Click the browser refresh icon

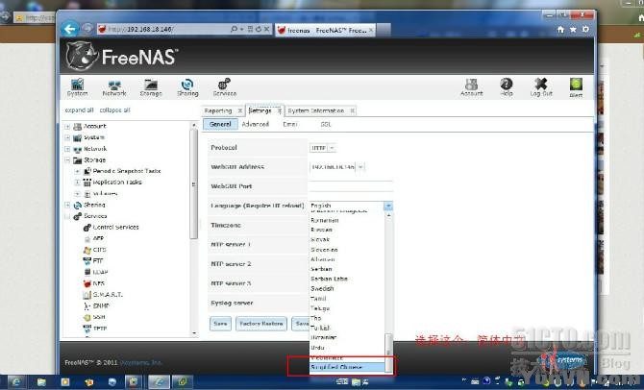pyautogui.click(x=259, y=29)
